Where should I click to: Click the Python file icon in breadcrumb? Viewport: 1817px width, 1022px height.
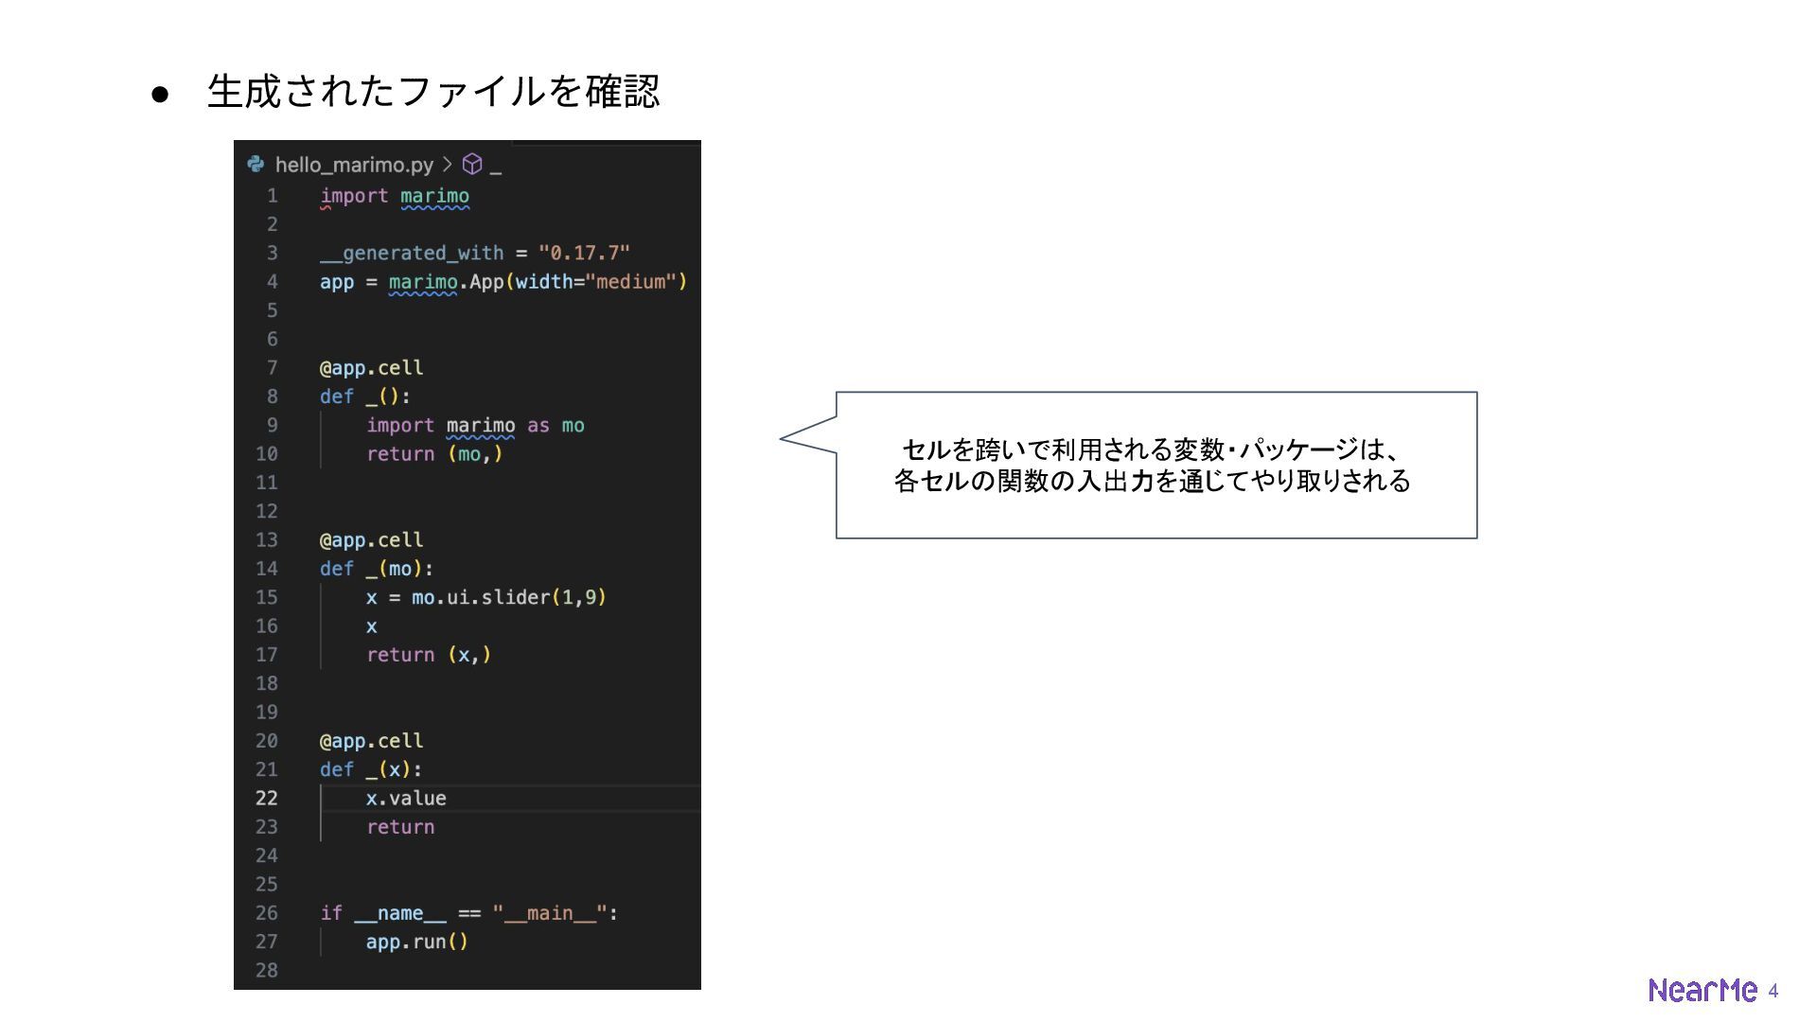point(256,165)
